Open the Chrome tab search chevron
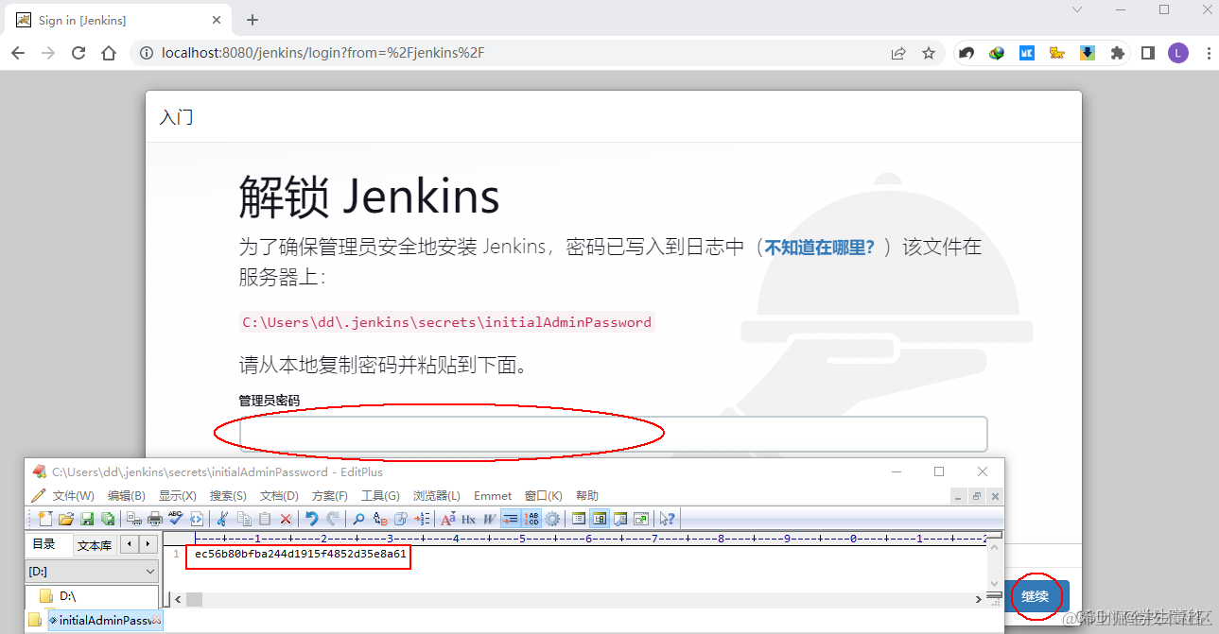This screenshot has height=634, width=1219. point(1076,9)
